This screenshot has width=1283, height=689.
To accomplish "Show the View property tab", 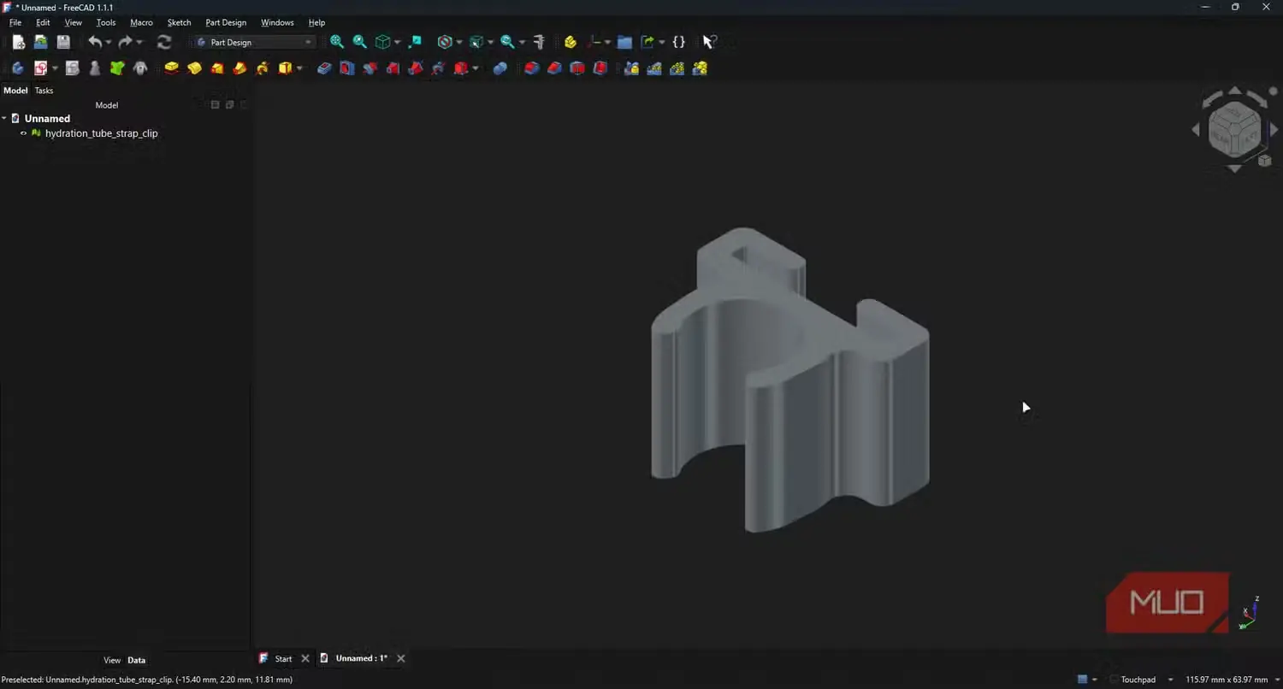I will coord(112,660).
